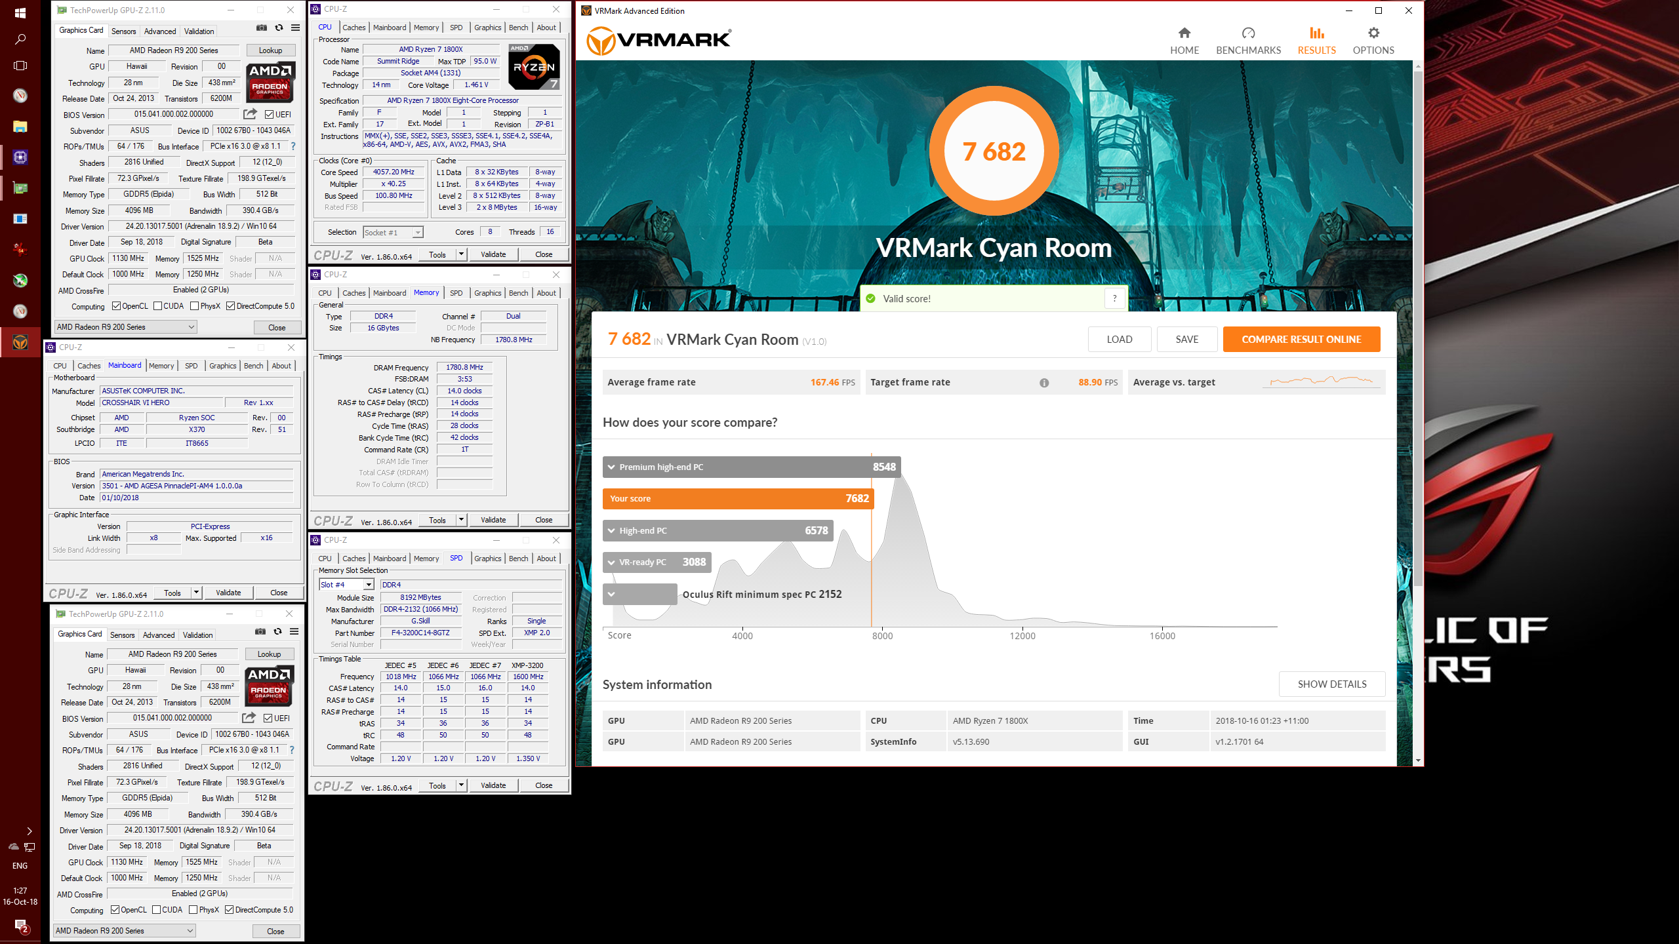
Task: Refresh the bottom GPU-Z window
Action: click(277, 631)
